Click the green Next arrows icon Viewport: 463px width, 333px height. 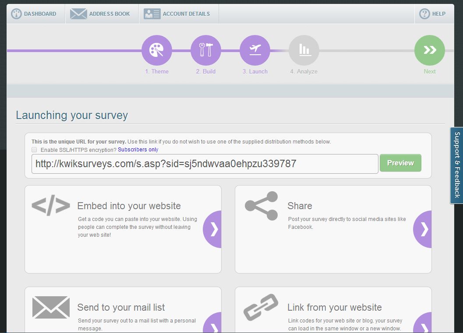point(429,50)
